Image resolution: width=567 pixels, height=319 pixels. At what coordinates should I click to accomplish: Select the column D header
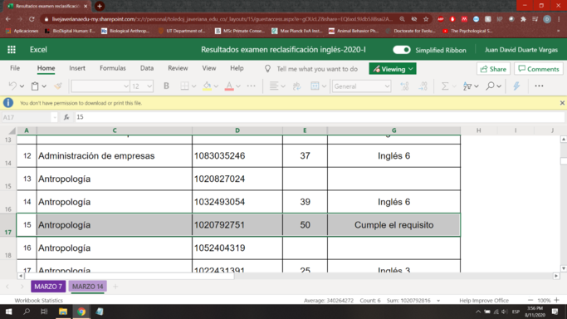(237, 130)
